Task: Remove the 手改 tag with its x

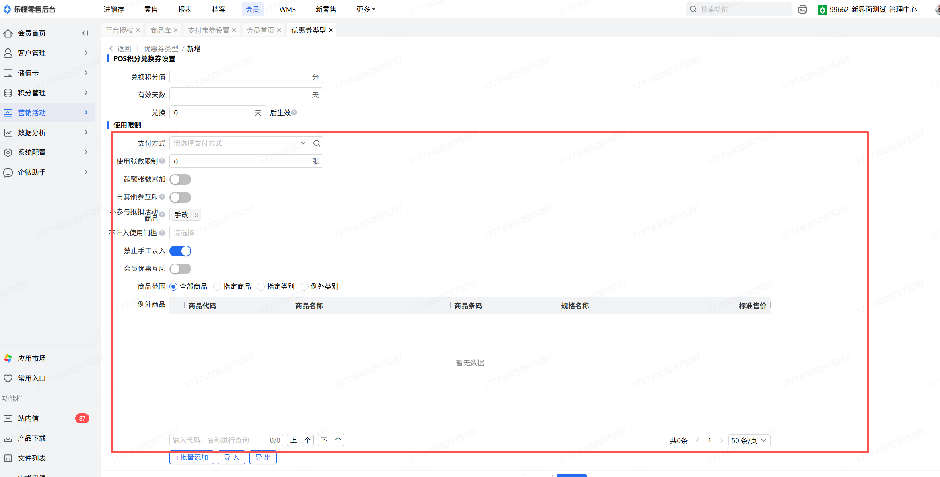Action: [x=196, y=215]
